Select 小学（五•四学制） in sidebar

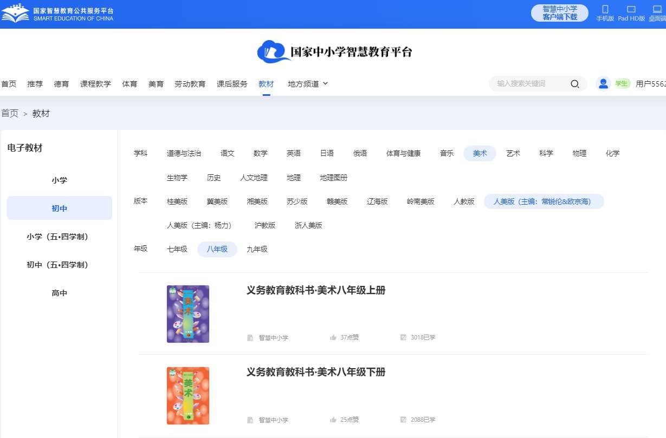[x=60, y=237]
